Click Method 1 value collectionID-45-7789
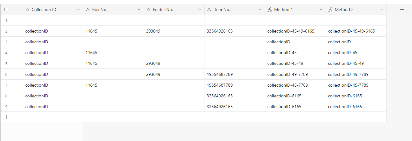The image size is (412, 141). 287,85
